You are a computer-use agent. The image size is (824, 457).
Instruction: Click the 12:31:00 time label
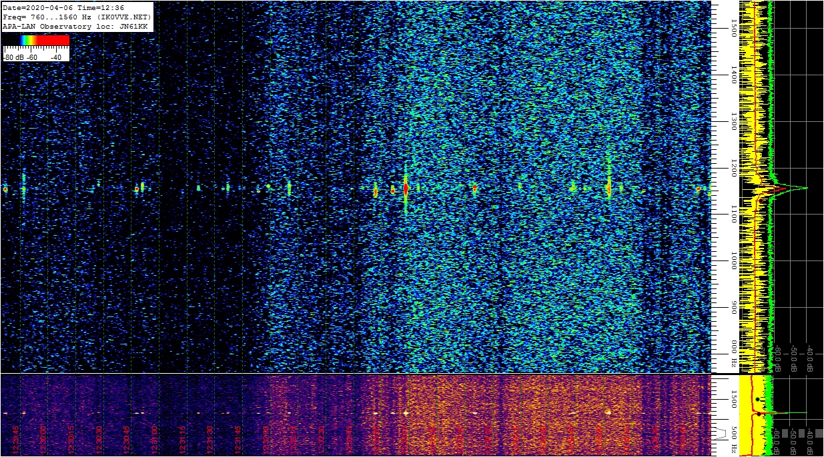[x=155, y=440]
